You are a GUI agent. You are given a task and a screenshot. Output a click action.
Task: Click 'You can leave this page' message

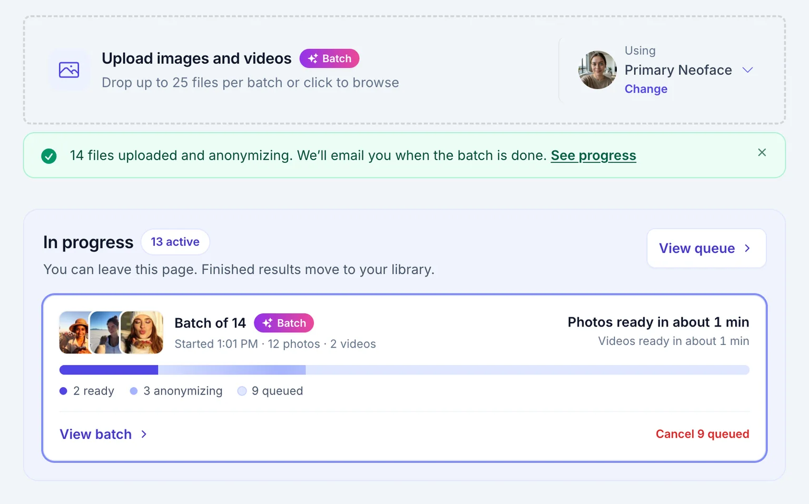tap(239, 270)
